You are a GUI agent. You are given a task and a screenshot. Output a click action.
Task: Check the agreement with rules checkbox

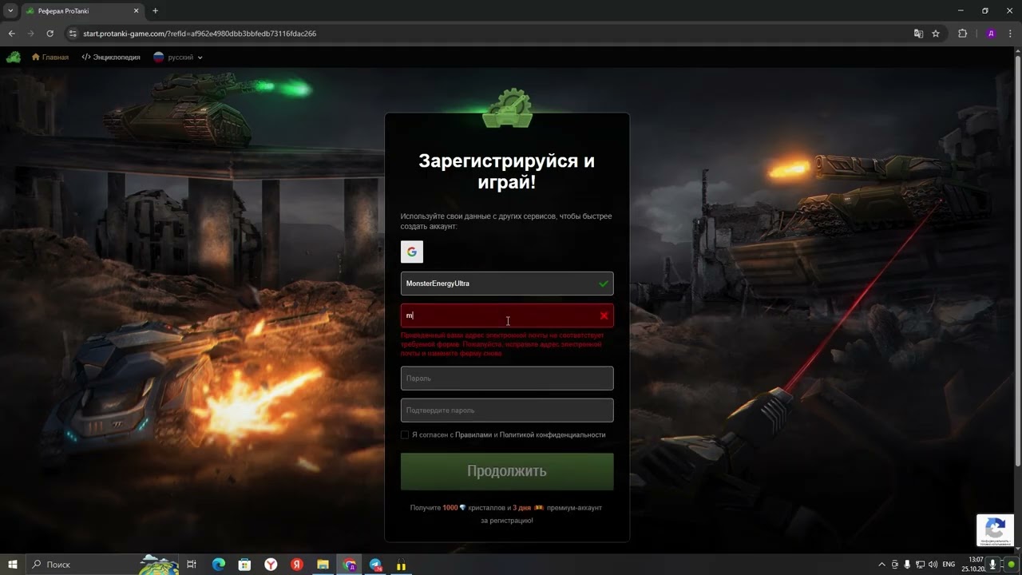pyautogui.click(x=405, y=435)
